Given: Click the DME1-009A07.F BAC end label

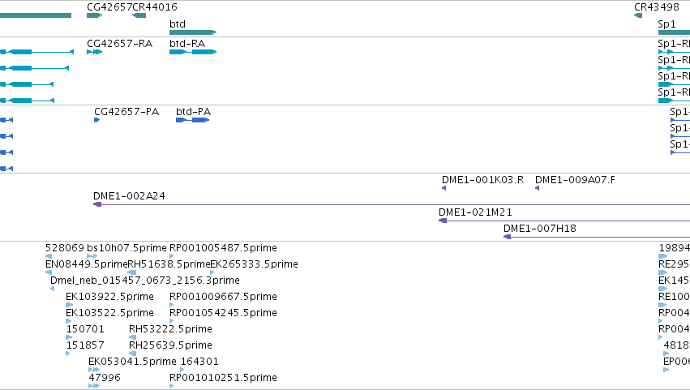Looking at the screenshot, I should coord(575,180).
